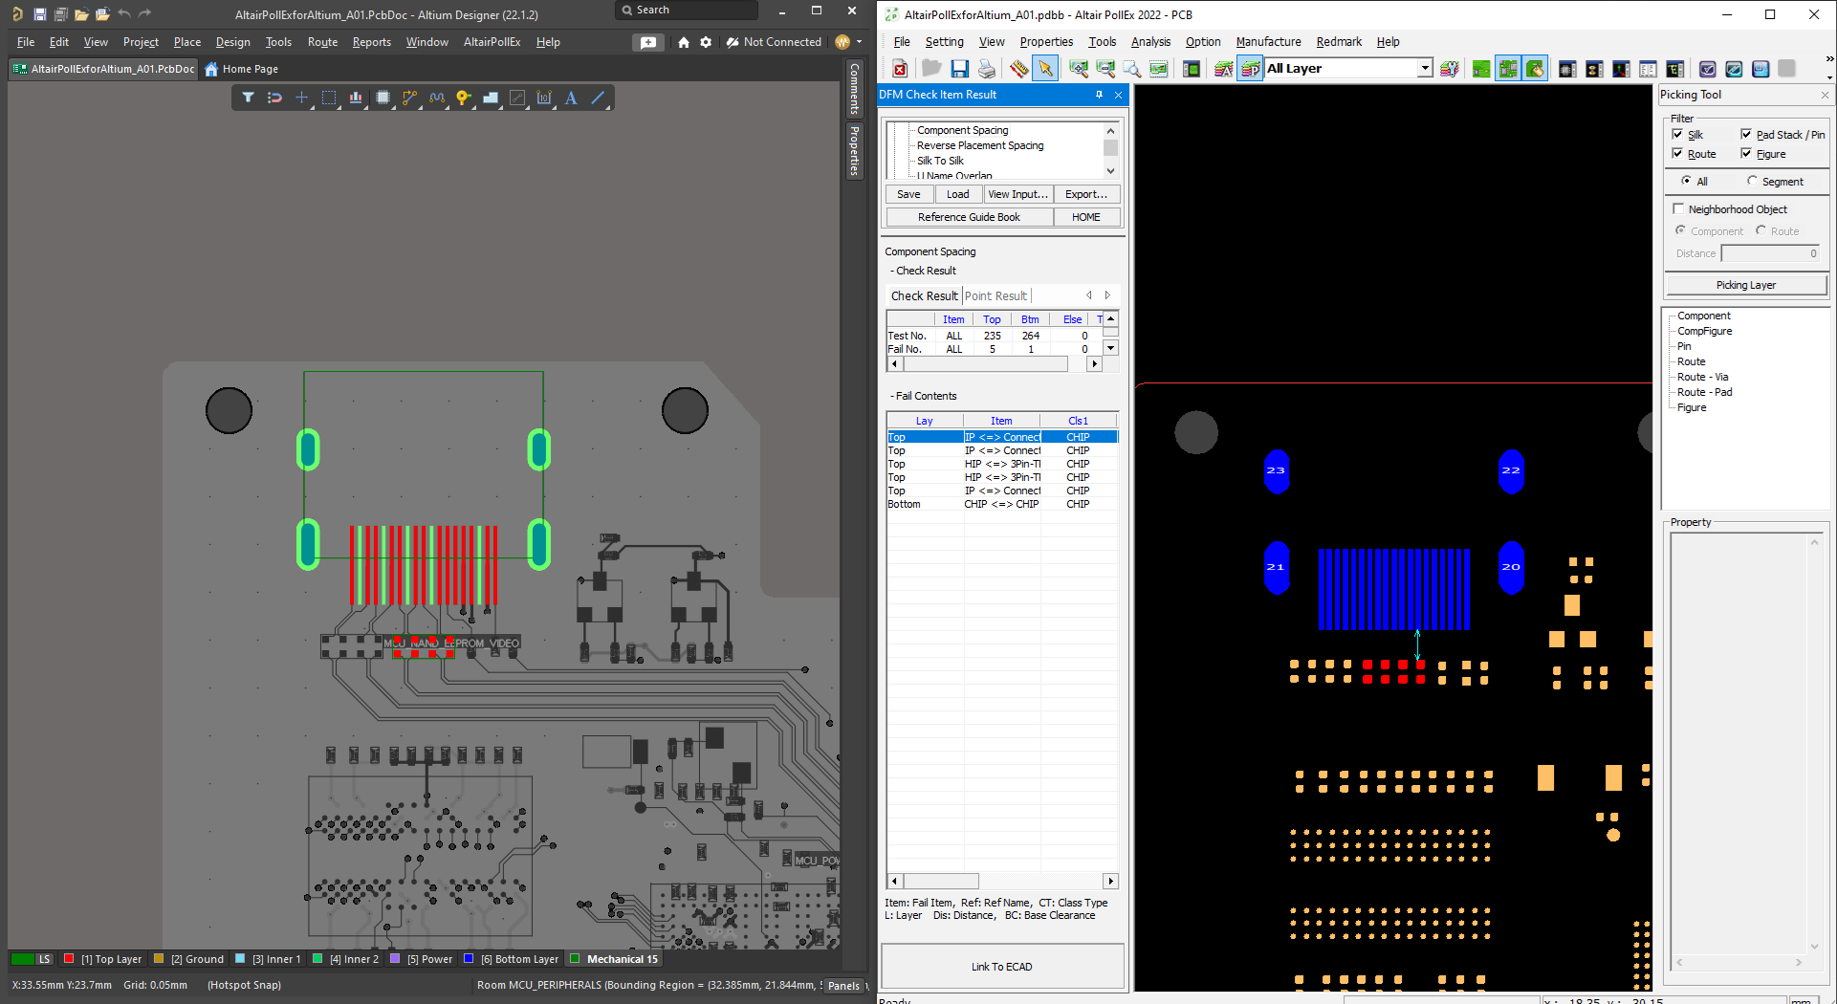1837x1004 pixels.
Task: Click the zoom in icon in PollEx
Action: pos(1079,69)
